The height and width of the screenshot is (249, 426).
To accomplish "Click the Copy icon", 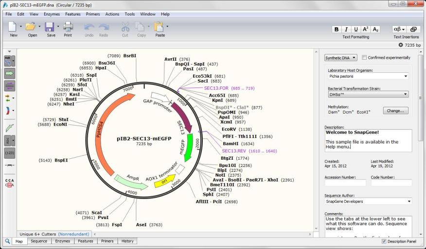I will (140, 27).
